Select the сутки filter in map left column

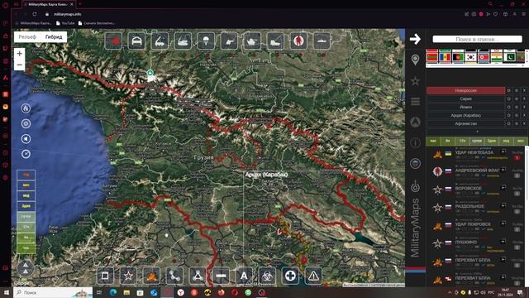click(26, 216)
